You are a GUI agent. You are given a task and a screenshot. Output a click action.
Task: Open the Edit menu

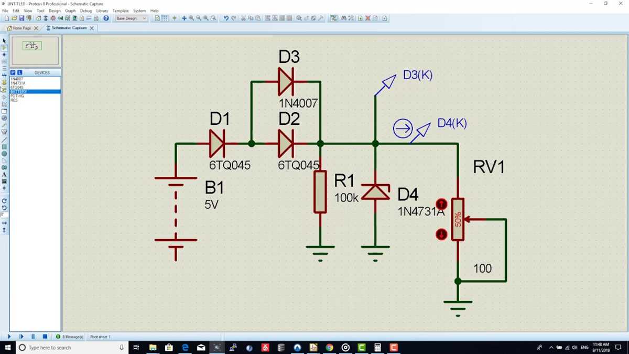click(16, 10)
